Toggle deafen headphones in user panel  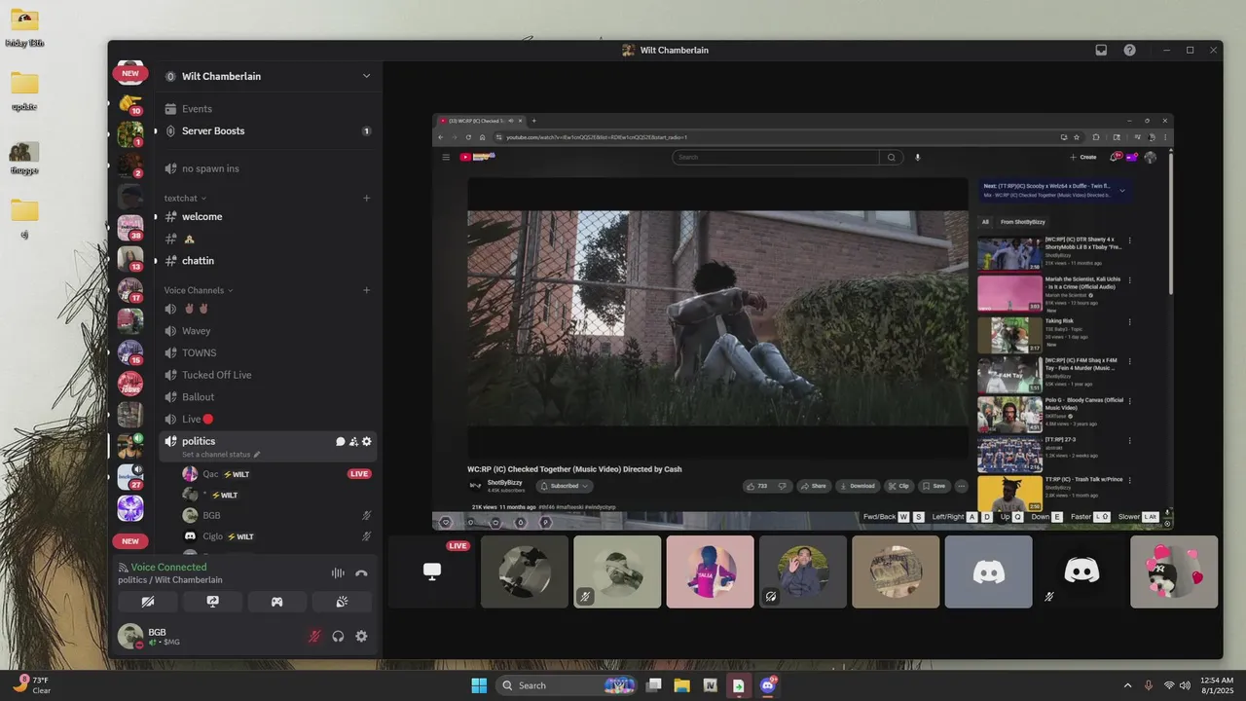tap(338, 637)
